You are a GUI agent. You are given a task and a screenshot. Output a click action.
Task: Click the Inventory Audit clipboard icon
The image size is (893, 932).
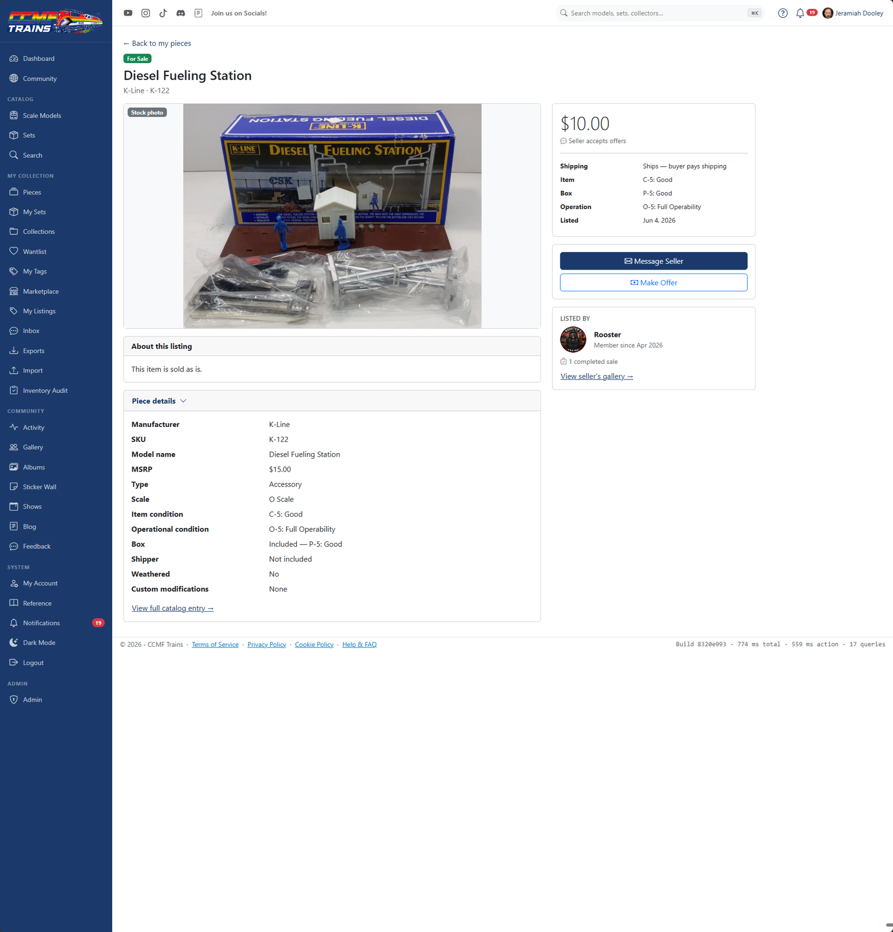(14, 391)
